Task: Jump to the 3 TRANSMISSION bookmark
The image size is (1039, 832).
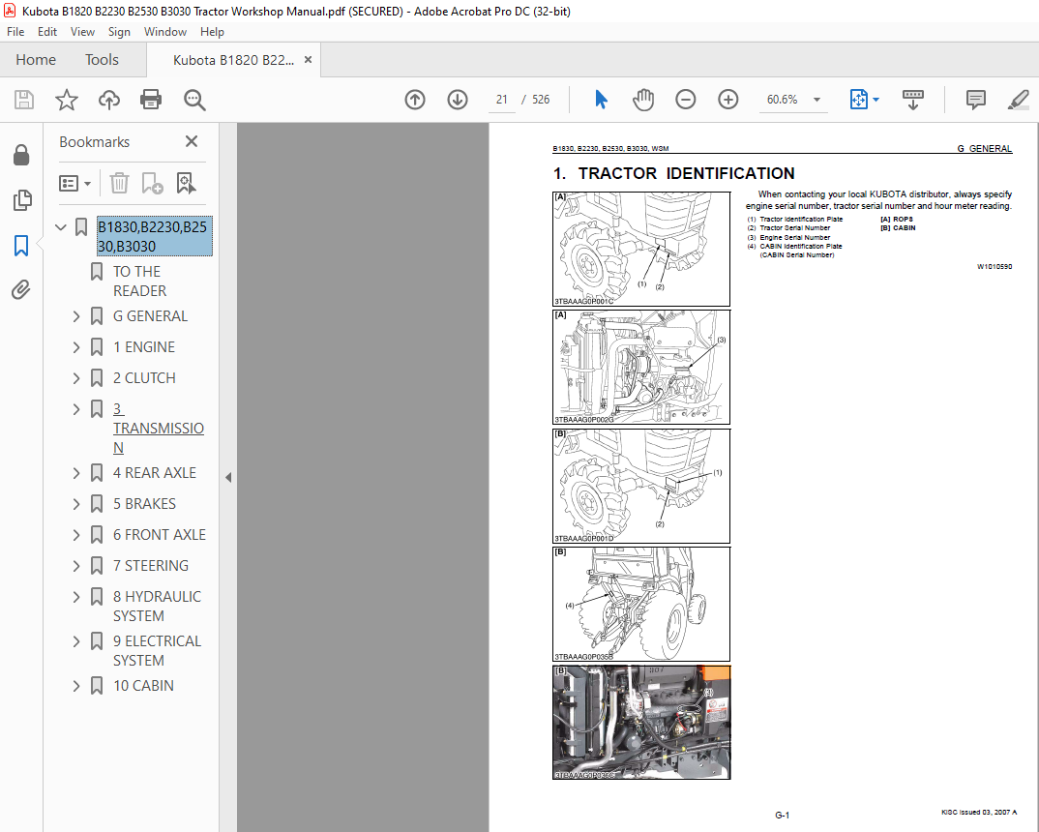Action: tap(159, 429)
